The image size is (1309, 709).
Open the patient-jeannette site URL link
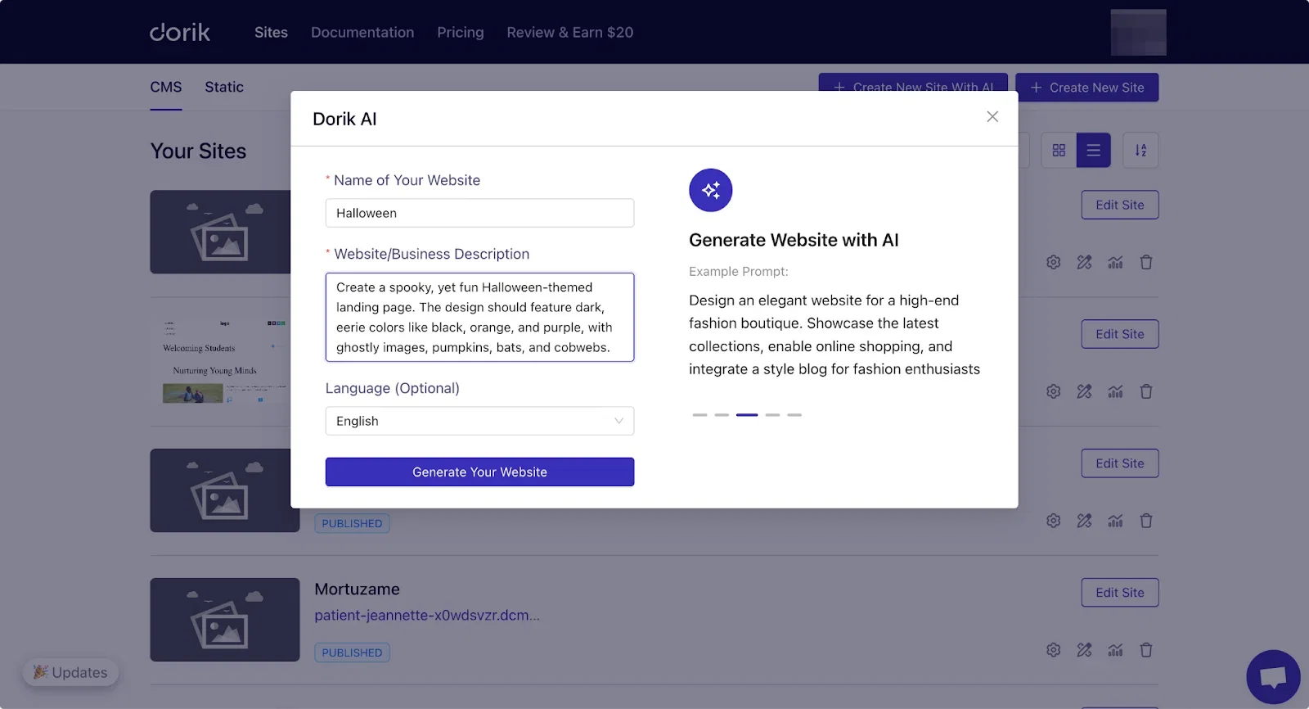427,615
